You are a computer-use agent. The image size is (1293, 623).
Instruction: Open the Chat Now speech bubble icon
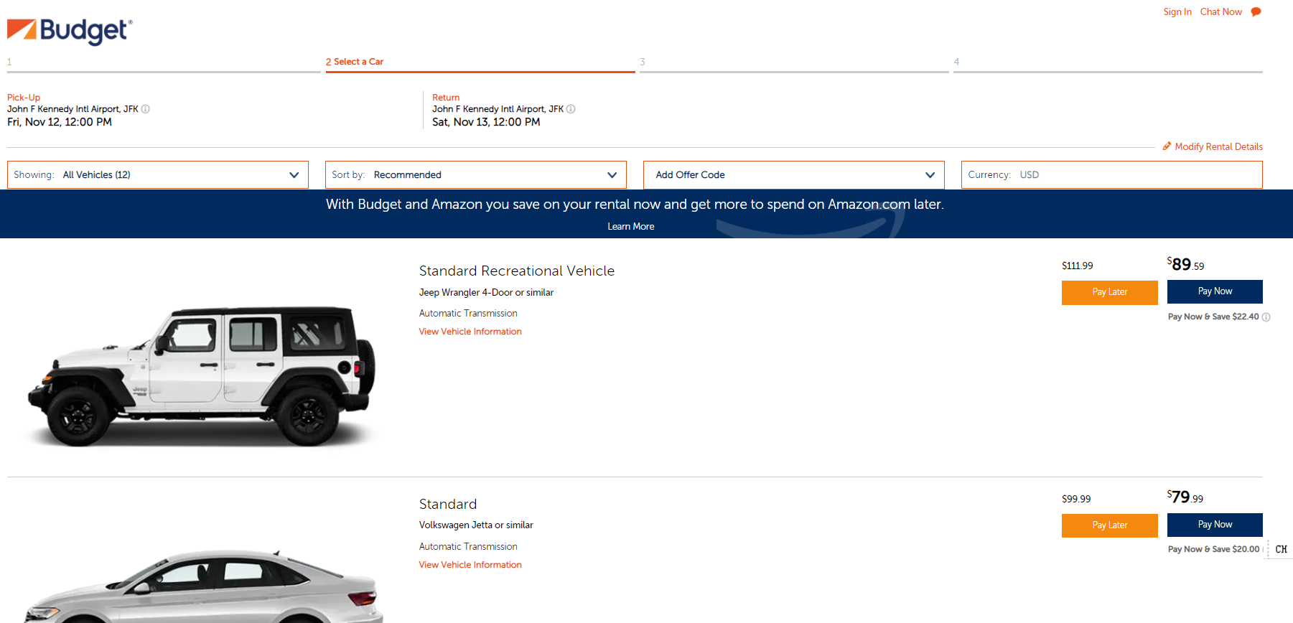[1256, 11]
